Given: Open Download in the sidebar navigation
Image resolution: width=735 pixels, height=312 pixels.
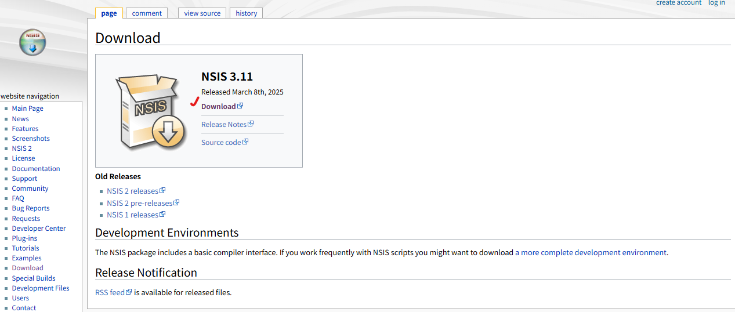Looking at the screenshot, I should click(x=28, y=268).
